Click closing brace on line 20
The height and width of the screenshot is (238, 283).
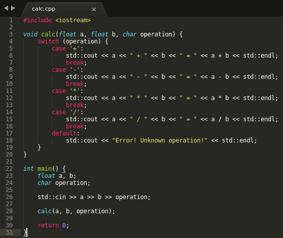(x=25, y=155)
